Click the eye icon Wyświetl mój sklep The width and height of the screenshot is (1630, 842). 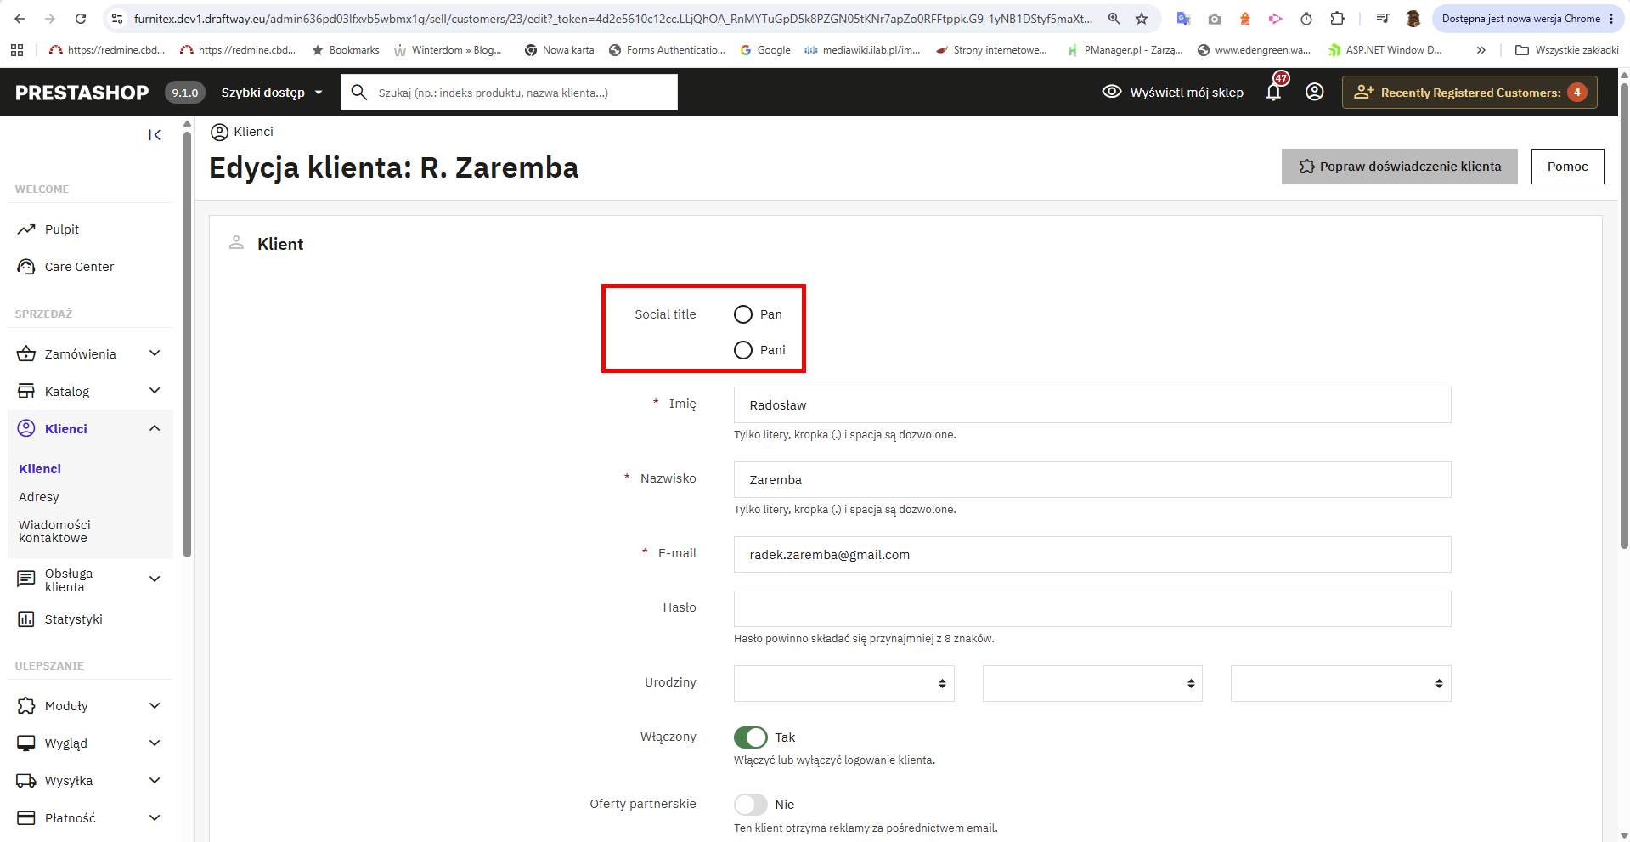coord(1111,92)
